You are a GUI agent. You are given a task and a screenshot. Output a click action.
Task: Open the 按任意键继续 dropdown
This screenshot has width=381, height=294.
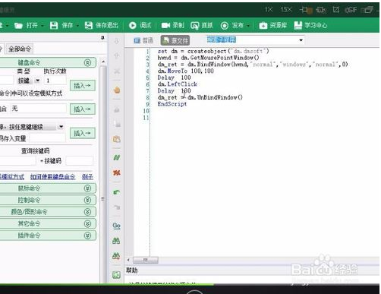click(61, 127)
